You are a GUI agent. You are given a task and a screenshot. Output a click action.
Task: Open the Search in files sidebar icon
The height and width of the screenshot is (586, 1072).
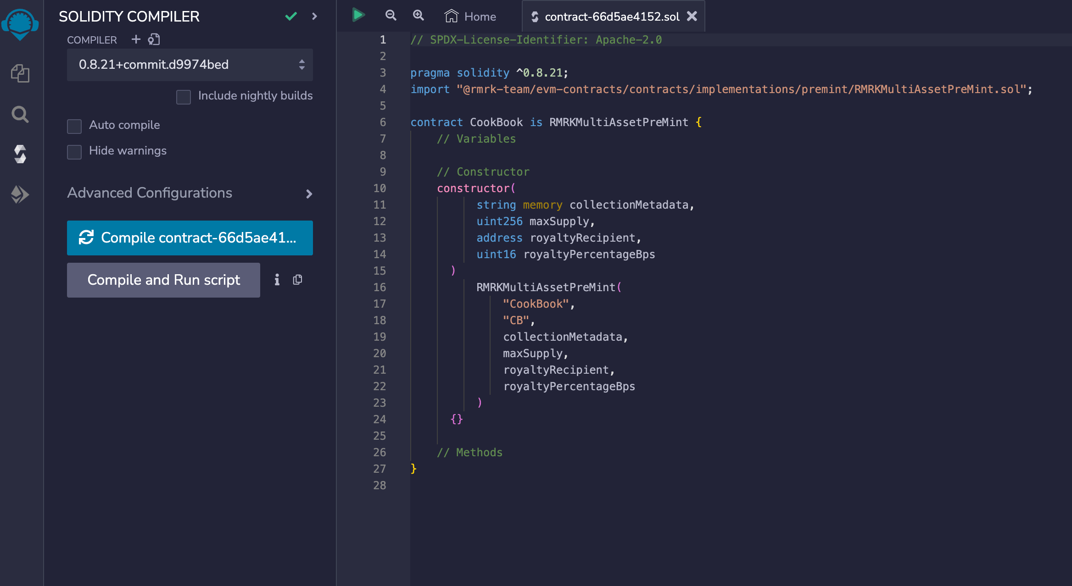click(20, 114)
